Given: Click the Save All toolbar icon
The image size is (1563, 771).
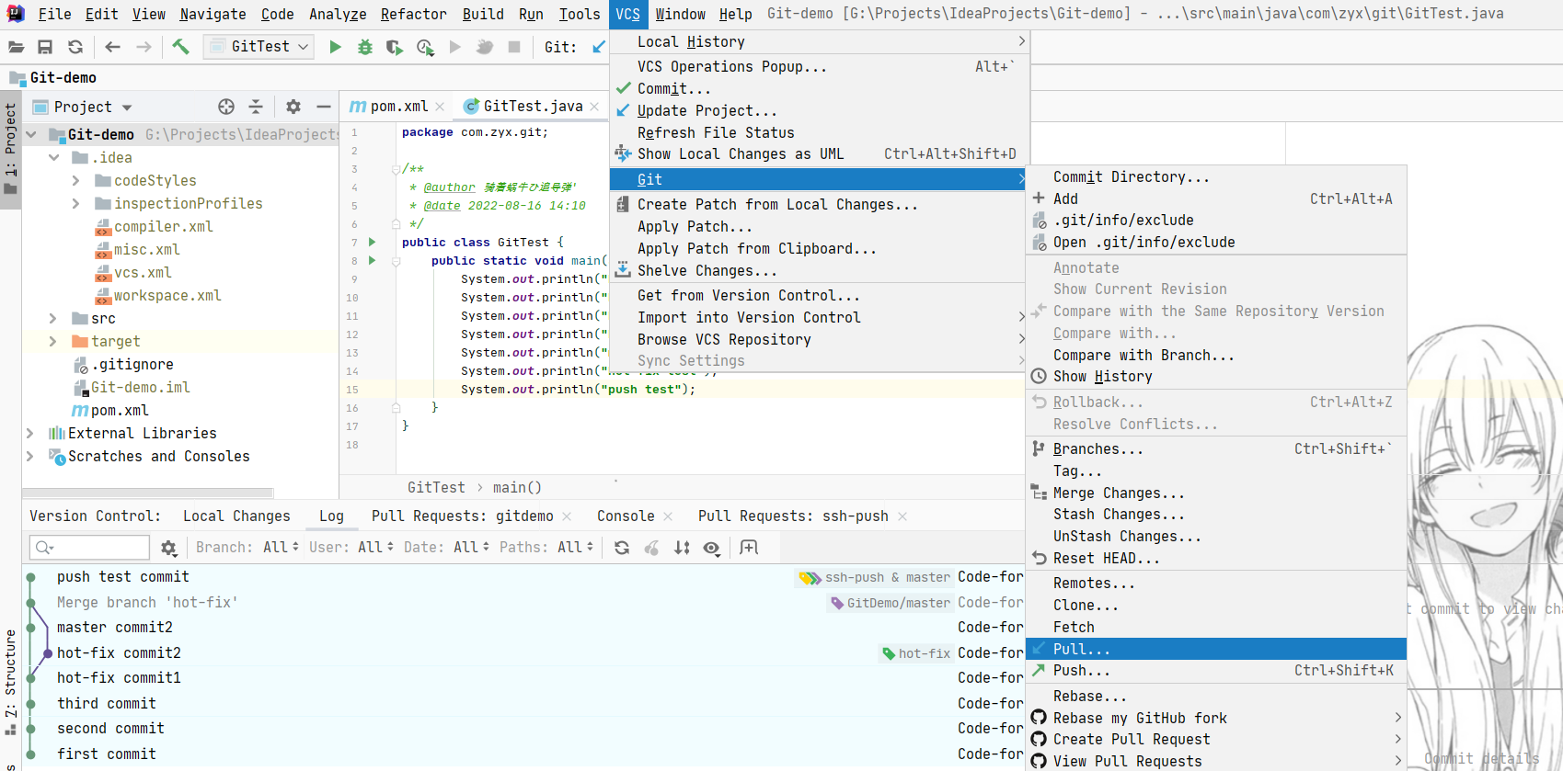Looking at the screenshot, I should point(45,47).
